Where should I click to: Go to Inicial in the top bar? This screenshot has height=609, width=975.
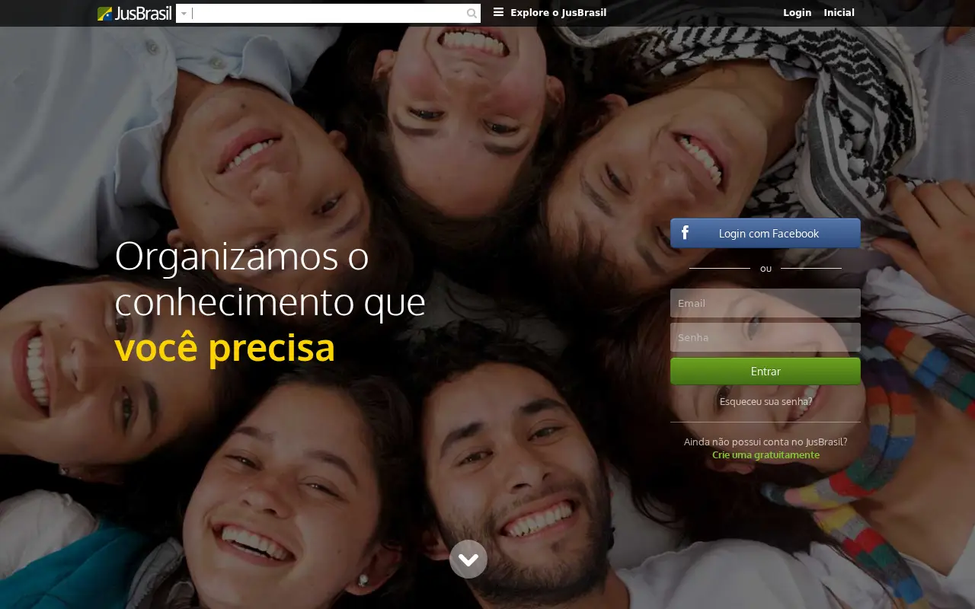(839, 12)
